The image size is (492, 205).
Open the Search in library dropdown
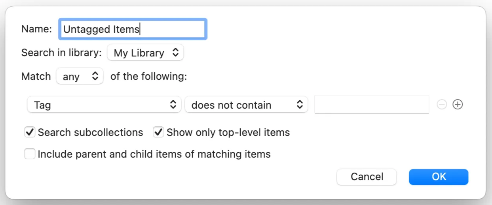pyautogui.click(x=145, y=53)
